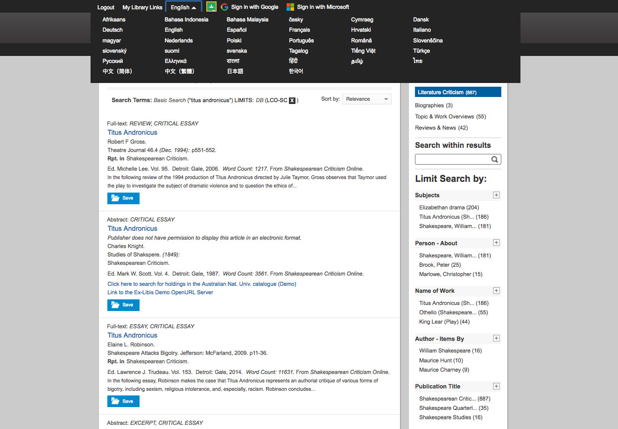The image size is (618, 429).
Task: Select Español language
Action: pyautogui.click(x=237, y=30)
